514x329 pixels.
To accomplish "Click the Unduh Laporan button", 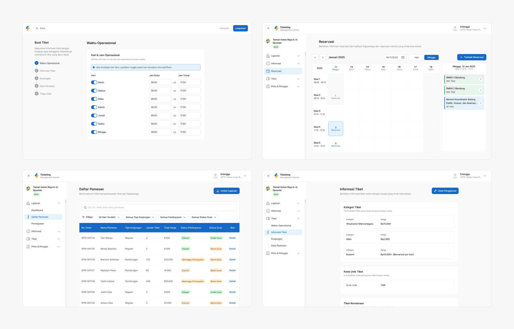I will (x=227, y=191).
